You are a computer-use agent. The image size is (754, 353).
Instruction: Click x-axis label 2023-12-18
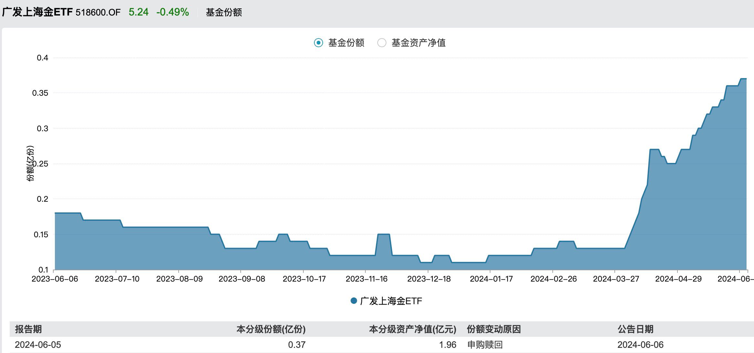pyautogui.click(x=429, y=279)
